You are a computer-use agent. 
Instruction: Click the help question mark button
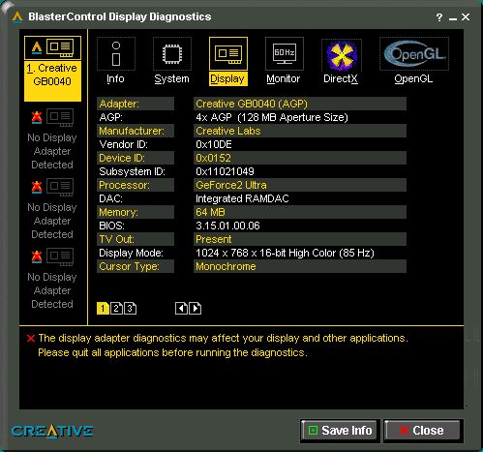coord(439,17)
